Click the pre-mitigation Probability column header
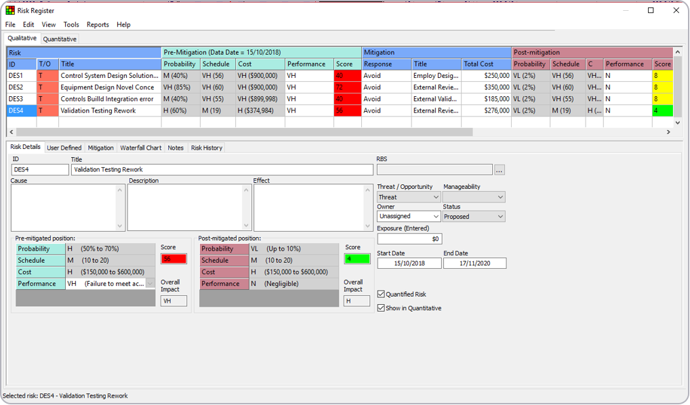 180,64
